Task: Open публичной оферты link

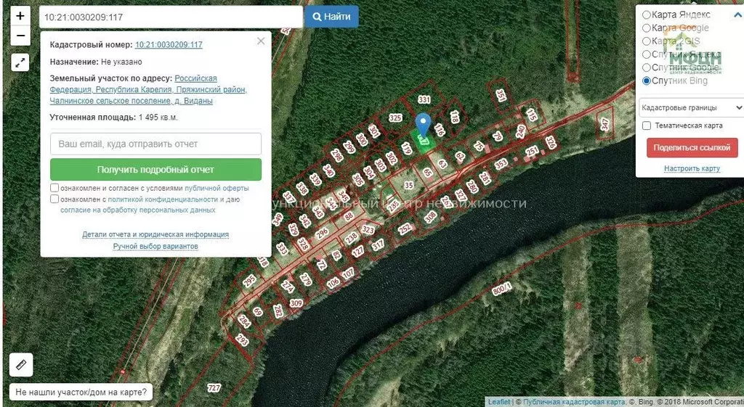Action: coord(217,188)
